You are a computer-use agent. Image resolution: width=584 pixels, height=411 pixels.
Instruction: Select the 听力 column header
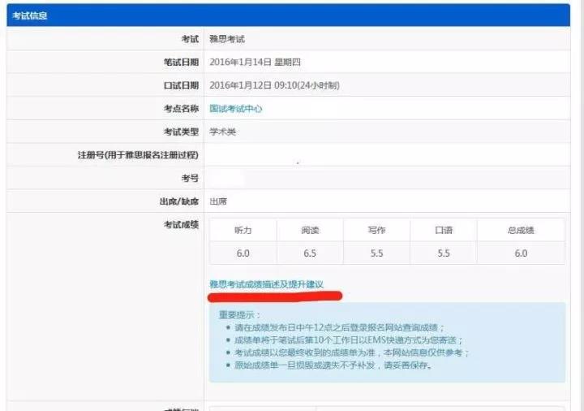click(243, 231)
